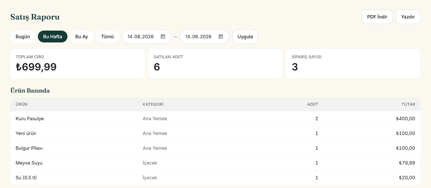The height and width of the screenshot is (188, 431).
Task: Click the Ürün Bazında section heading
Action: click(x=30, y=90)
